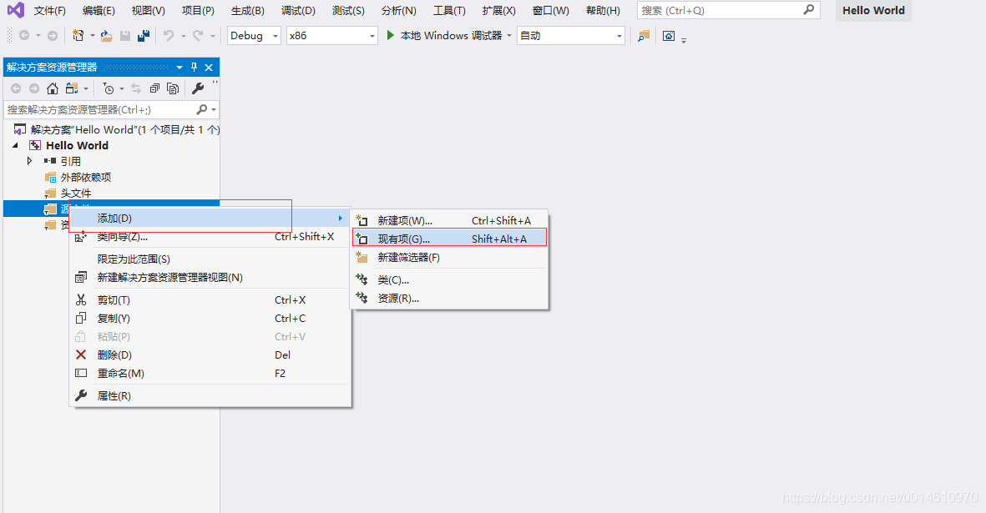The height and width of the screenshot is (513, 986).
Task: Click the Find in Files toolbar icon
Action: pos(644,36)
